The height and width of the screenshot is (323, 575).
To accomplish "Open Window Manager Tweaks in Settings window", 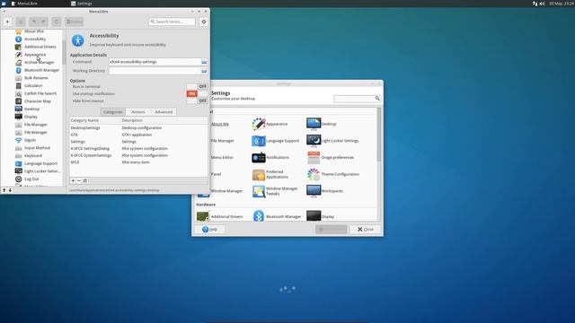I will tap(275, 191).
